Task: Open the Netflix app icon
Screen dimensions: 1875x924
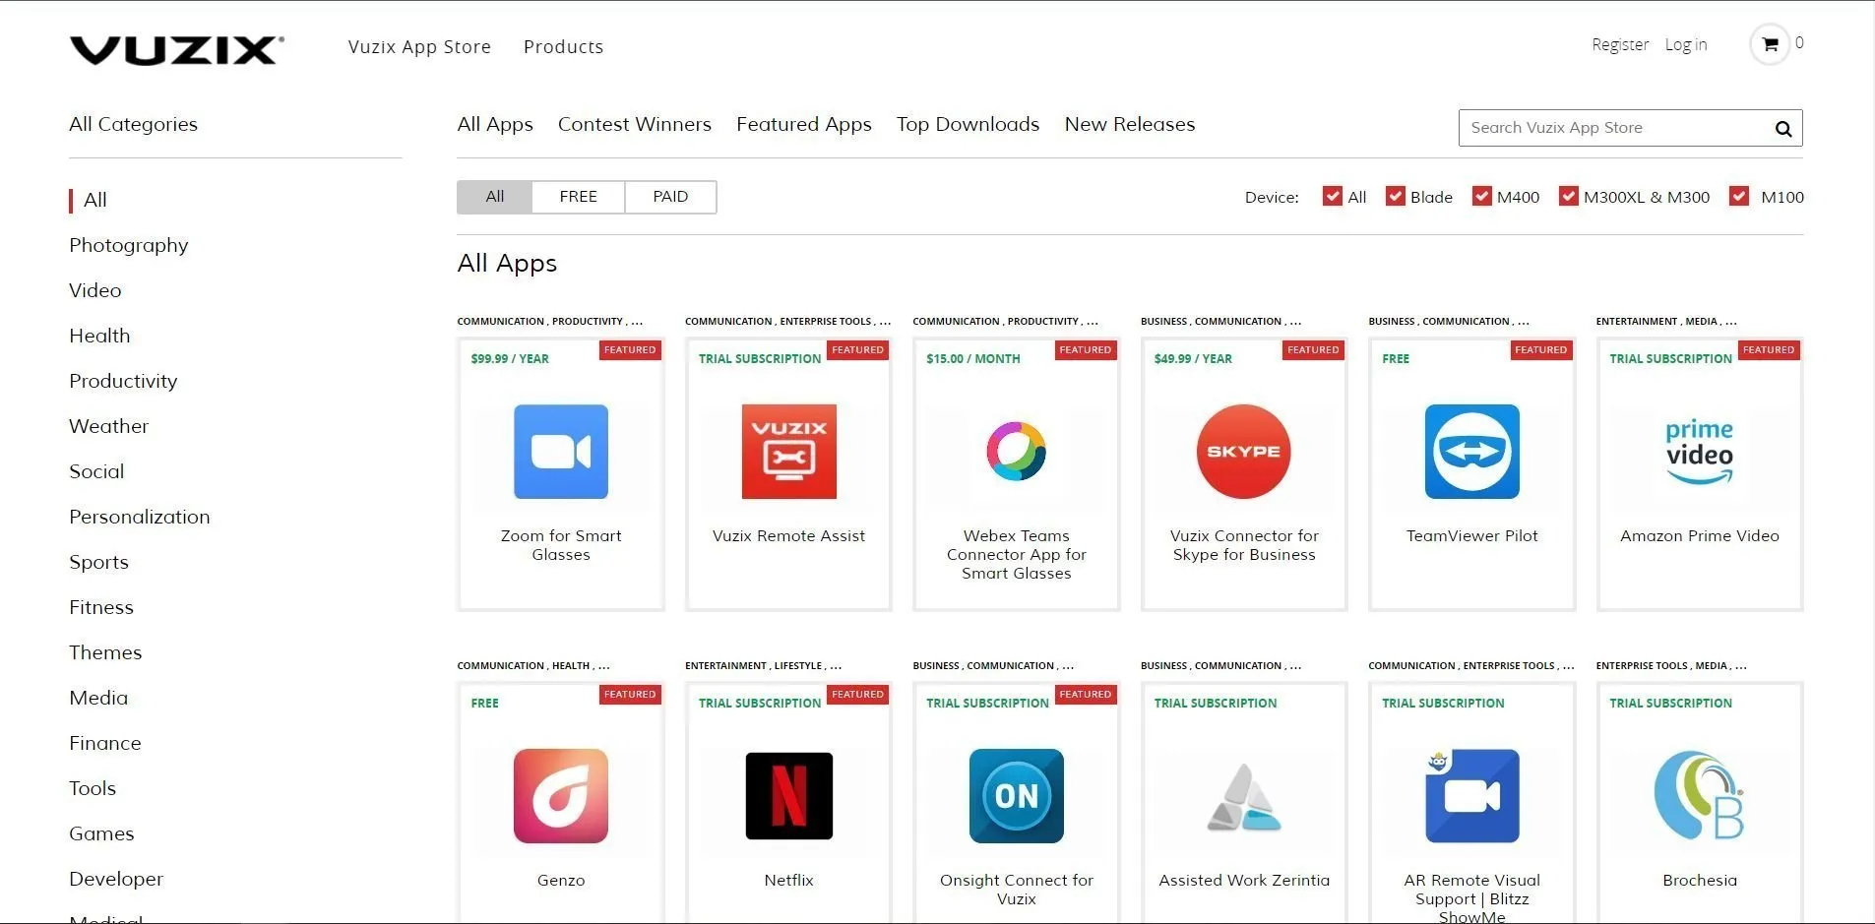Action: click(x=789, y=796)
